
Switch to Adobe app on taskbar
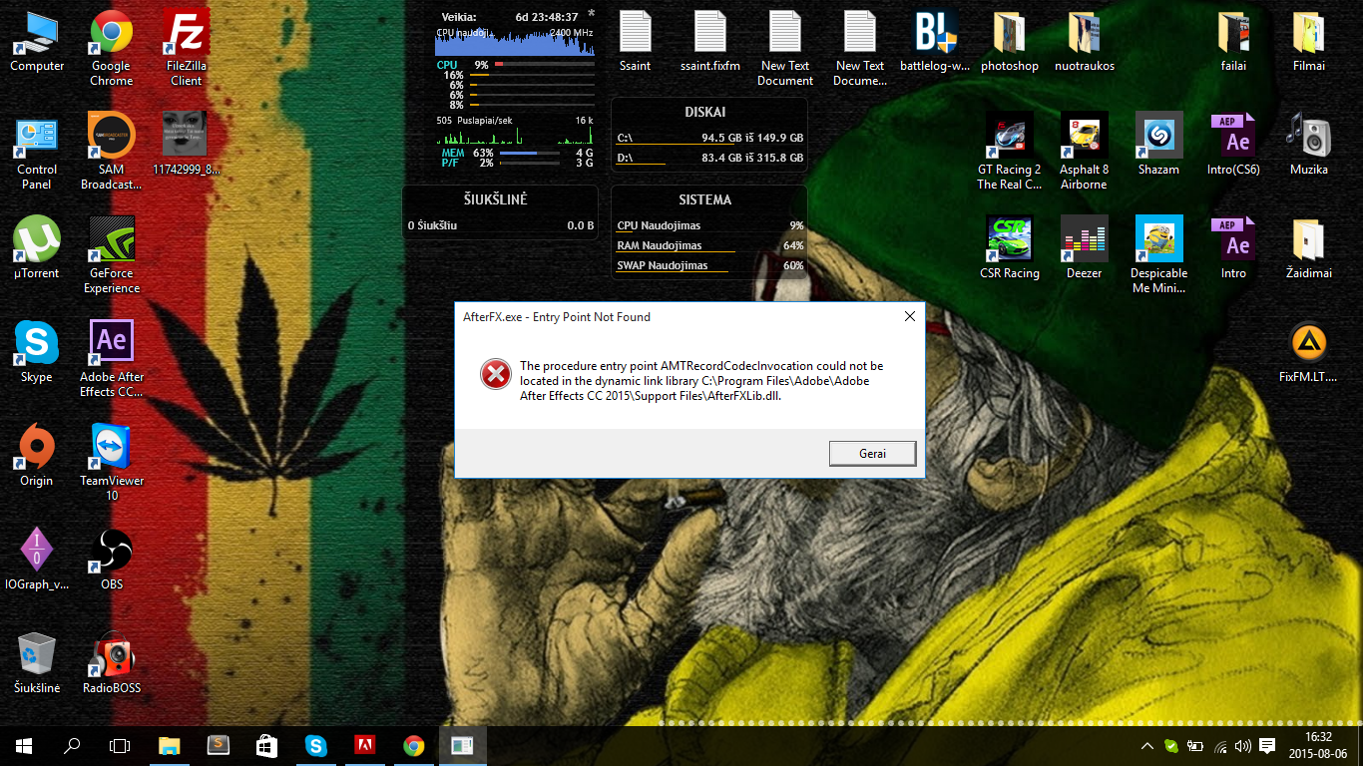pyautogui.click(x=364, y=745)
